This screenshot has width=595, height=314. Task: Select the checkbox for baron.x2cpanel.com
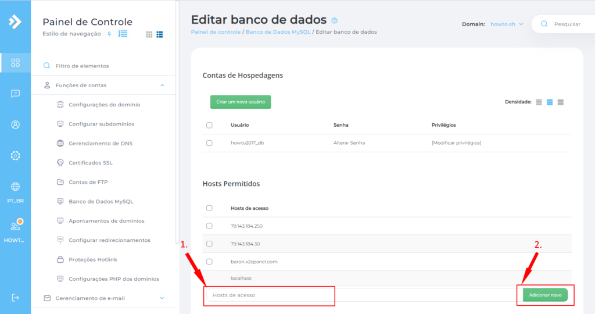pyautogui.click(x=209, y=262)
